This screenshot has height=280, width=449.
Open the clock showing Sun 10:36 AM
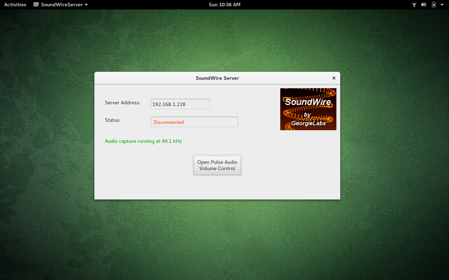[x=224, y=5]
